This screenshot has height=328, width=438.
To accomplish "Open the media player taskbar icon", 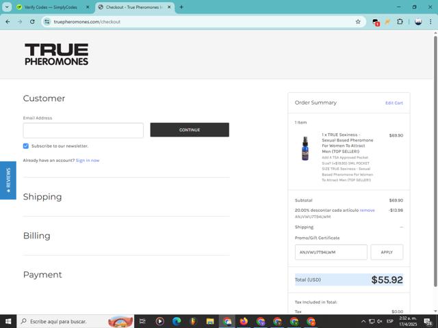I will click(x=159, y=321).
